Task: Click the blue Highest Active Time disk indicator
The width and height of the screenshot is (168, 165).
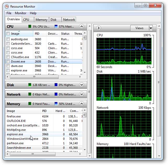Action: (56, 85)
